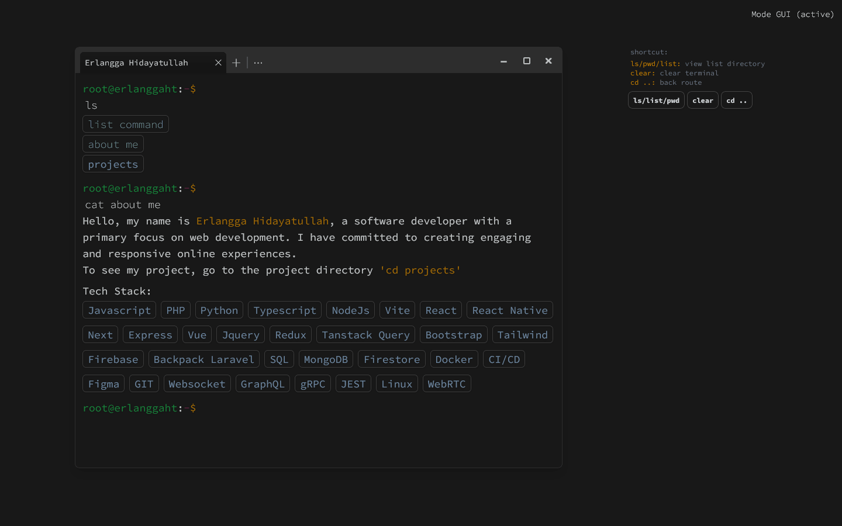Click the Firebase tech tag
Viewport: 842px width, 526px height.
(113, 359)
